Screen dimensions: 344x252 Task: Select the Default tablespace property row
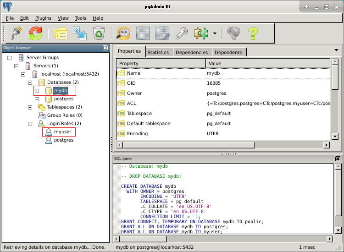pyautogui.click(x=223, y=124)
